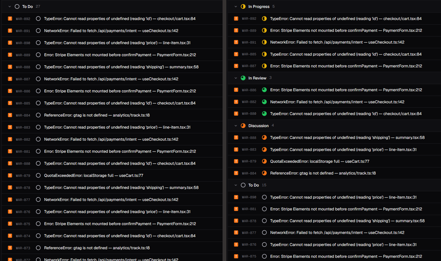
Task: Click the half-yellow In Progress header status icon
Action: [243, 6]
